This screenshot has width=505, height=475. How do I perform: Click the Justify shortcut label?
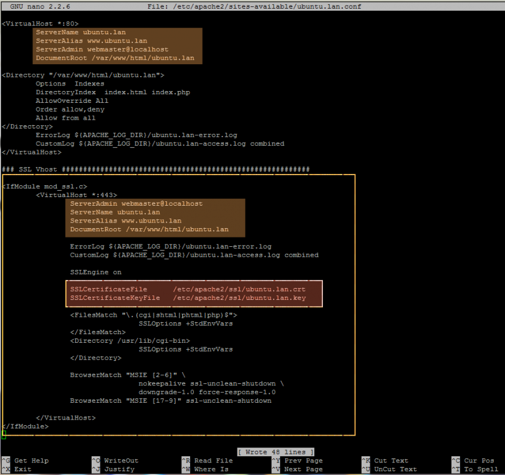[119, 469]
